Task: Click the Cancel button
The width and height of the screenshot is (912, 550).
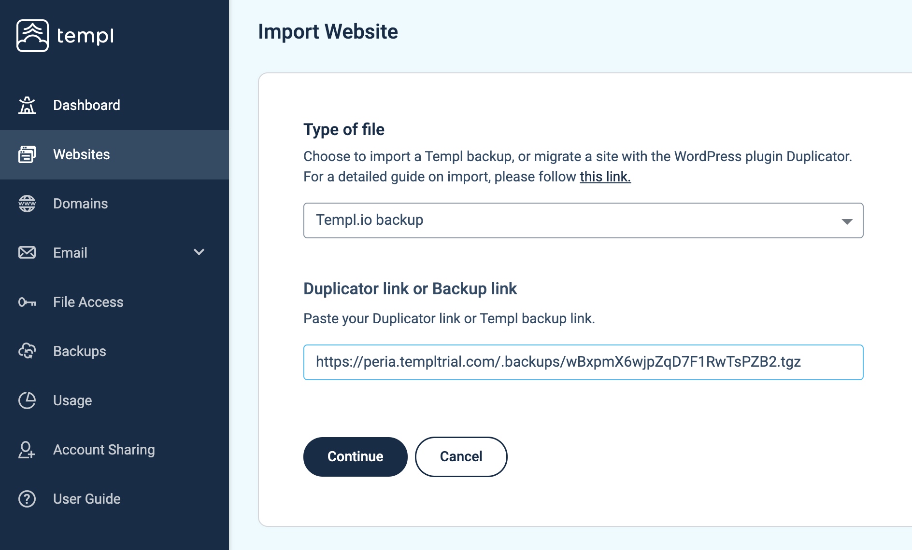Action: point(461,456)
